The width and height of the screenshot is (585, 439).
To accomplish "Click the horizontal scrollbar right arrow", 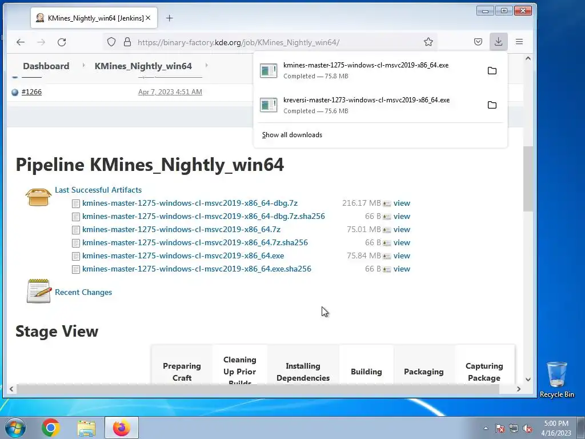I will (x=519, y=389).
